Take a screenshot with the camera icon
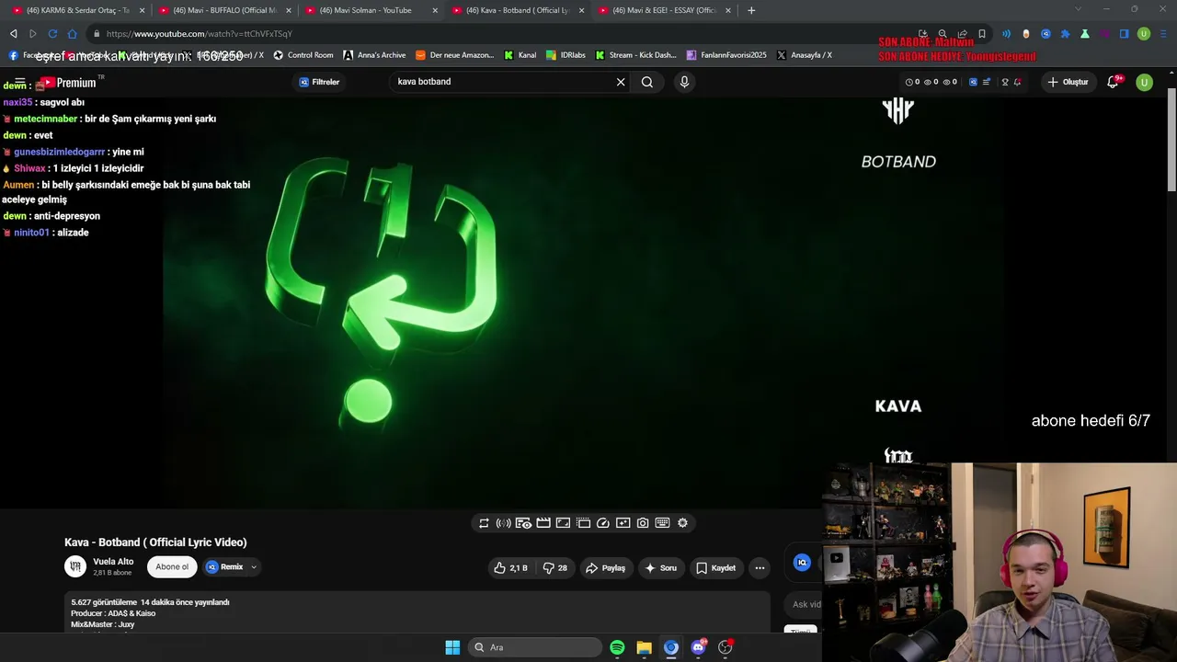The width and height of the screenshot is (1177, 662). [x=643, y=523]
